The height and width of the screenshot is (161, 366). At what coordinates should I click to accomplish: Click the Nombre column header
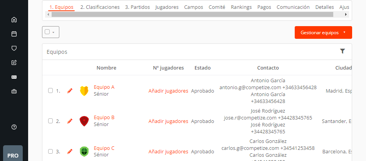coord(106,68)
